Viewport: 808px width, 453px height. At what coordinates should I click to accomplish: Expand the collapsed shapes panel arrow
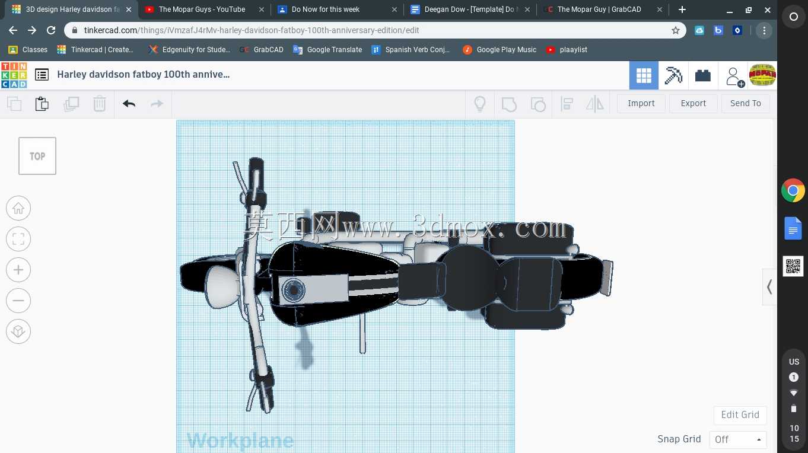tap(769, 287)
